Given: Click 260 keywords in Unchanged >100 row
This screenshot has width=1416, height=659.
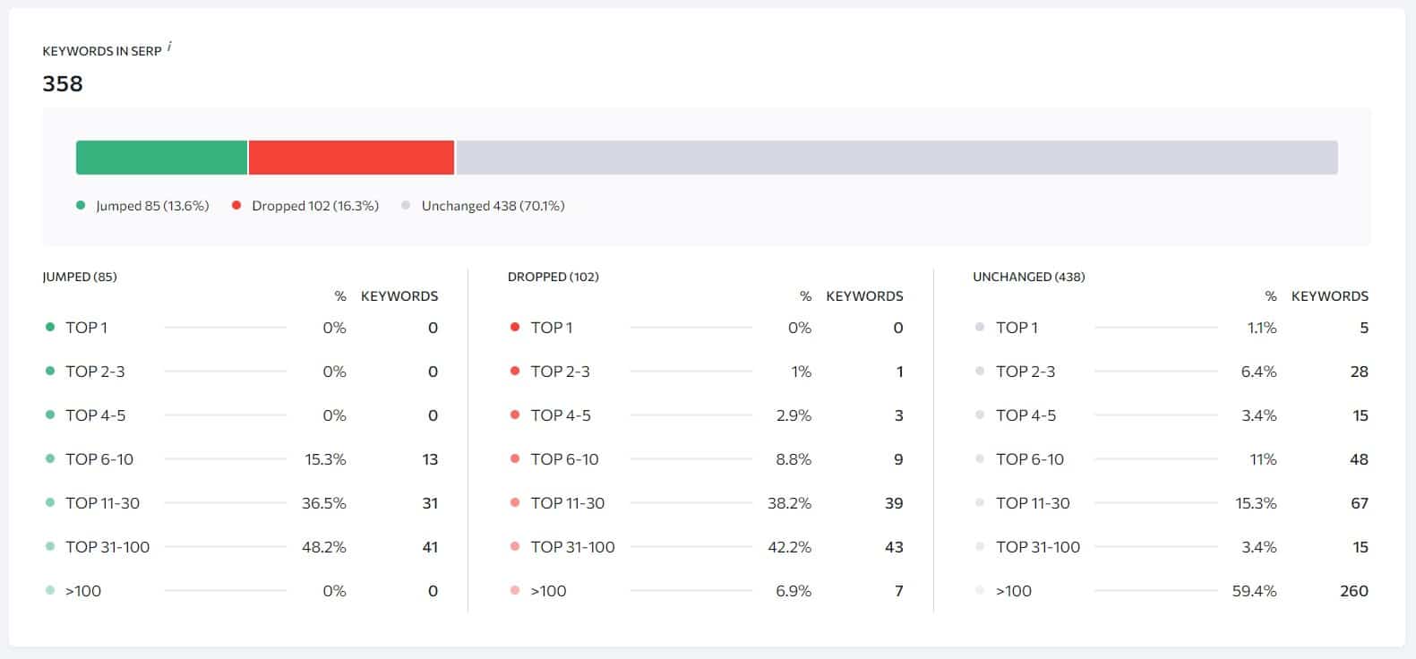Looking at the screenshot, I should [1354, 591].
